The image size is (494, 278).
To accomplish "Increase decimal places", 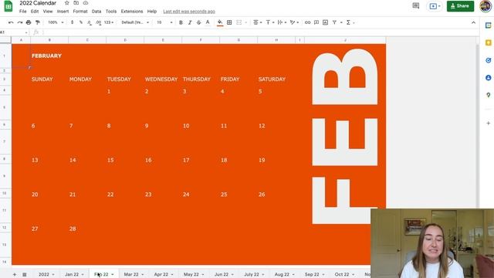I will tap(98, 22).
